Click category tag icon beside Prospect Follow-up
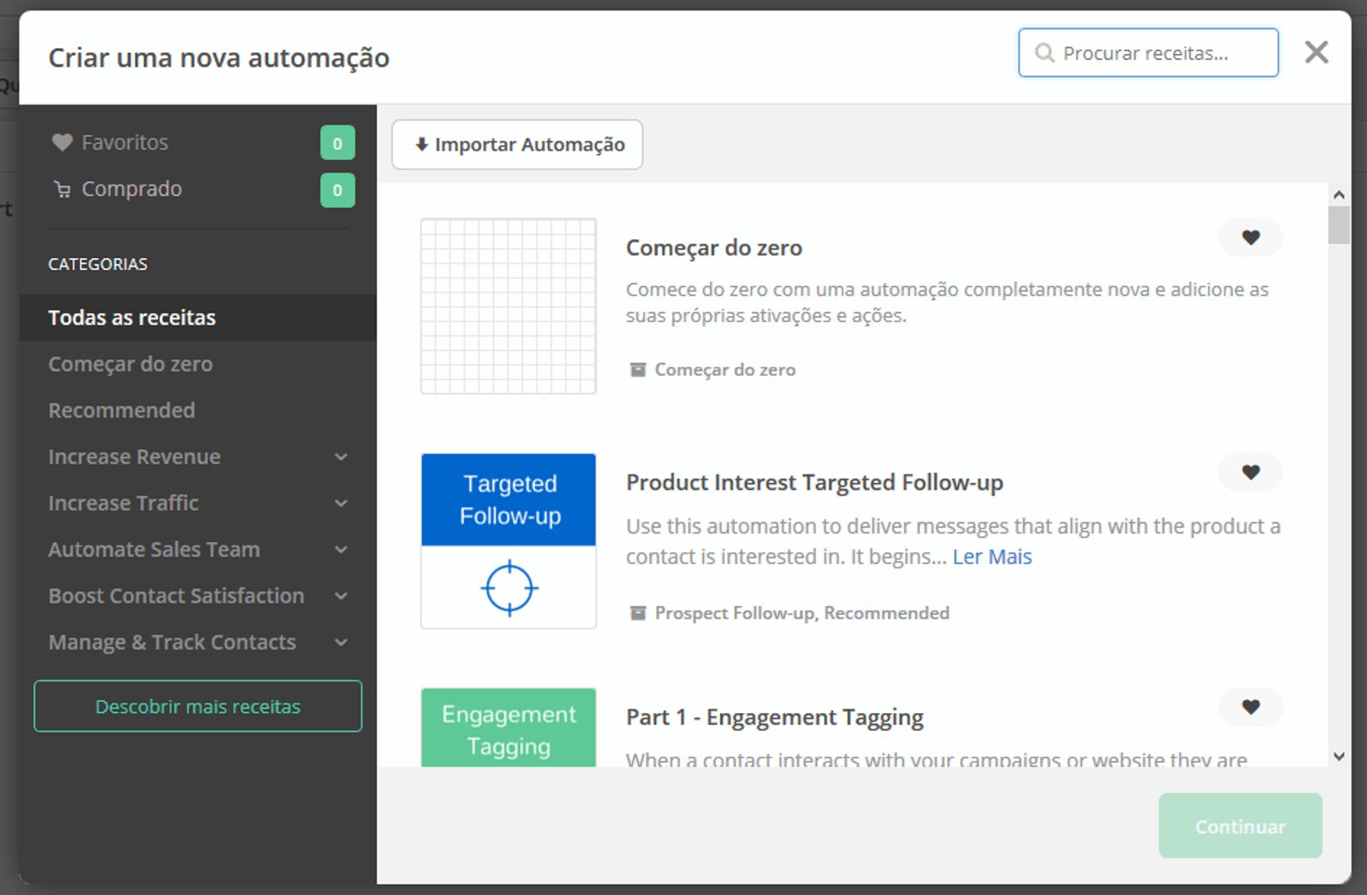 [x=637, y=613]
